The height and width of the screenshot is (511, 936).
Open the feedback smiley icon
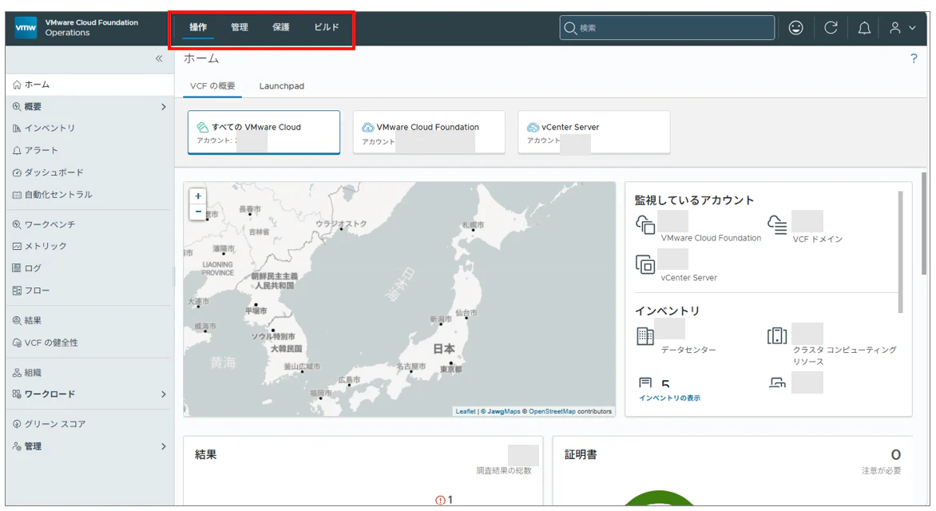[x=795, y=27]
